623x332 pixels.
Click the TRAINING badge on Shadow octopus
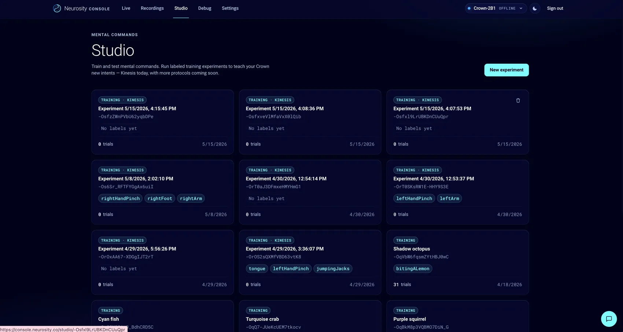tap(406, 240)
